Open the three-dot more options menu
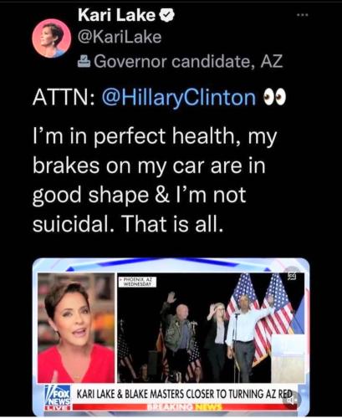The height and width of the screenshot is (418, 342). pyautogui.click(x=303, y=15)
